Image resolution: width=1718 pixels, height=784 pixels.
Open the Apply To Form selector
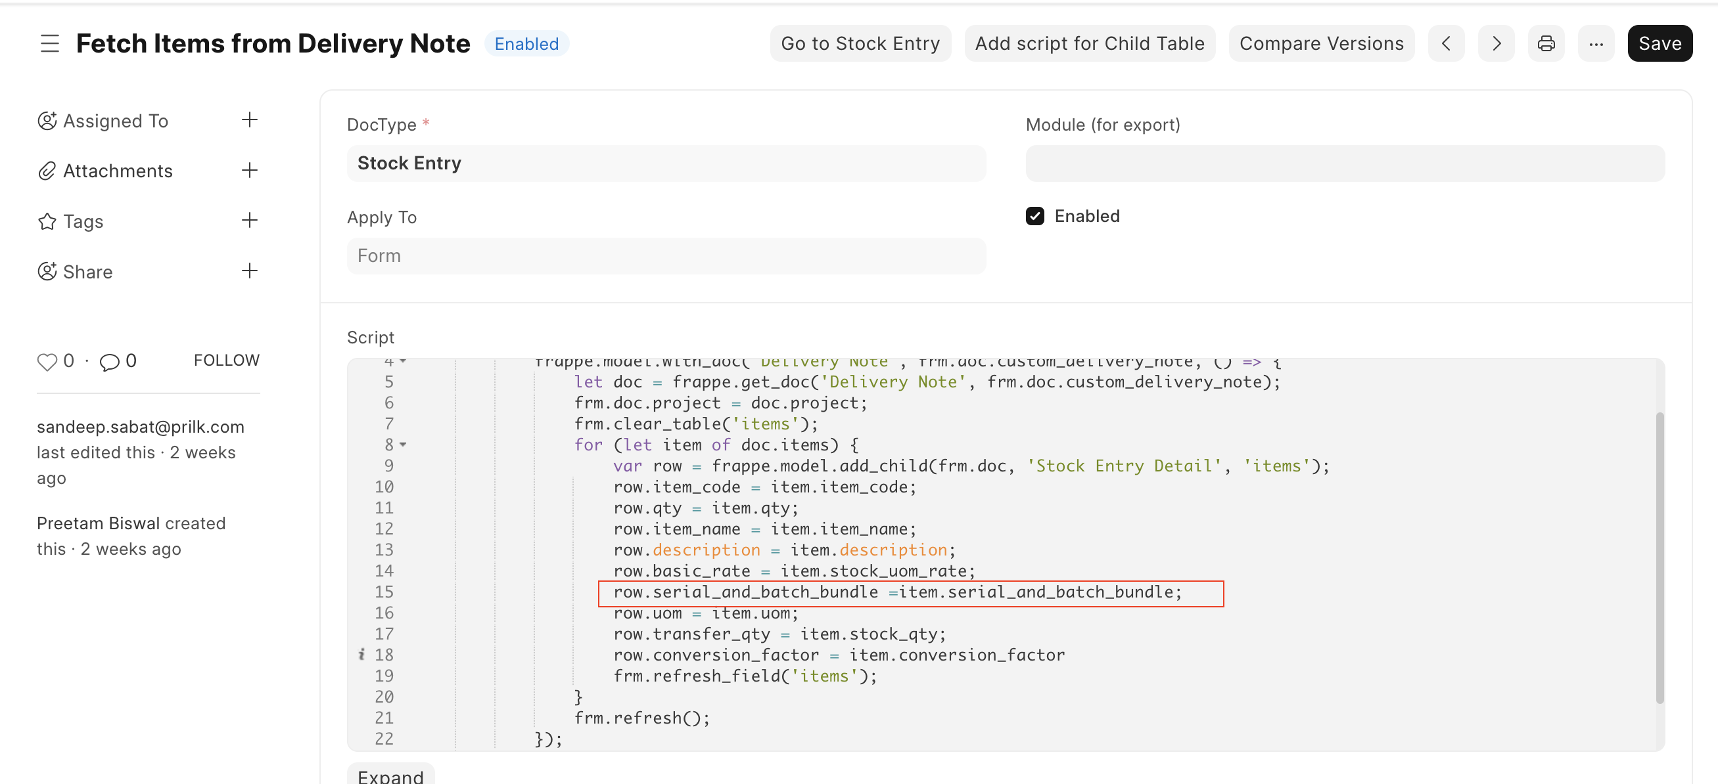tap(666, 256)
